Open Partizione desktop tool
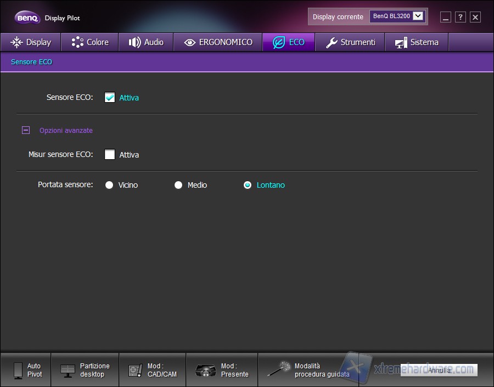 point(85,370)
